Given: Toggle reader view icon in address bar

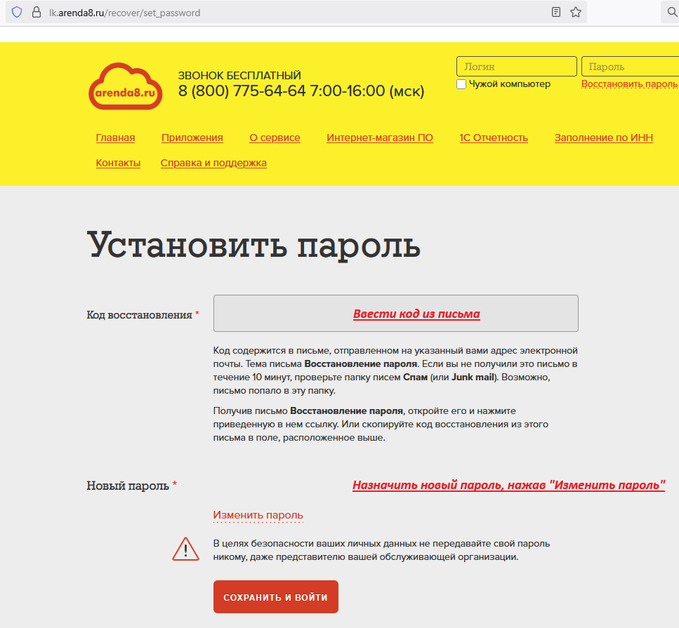Looking at the screenshot, I should (556, 12).
